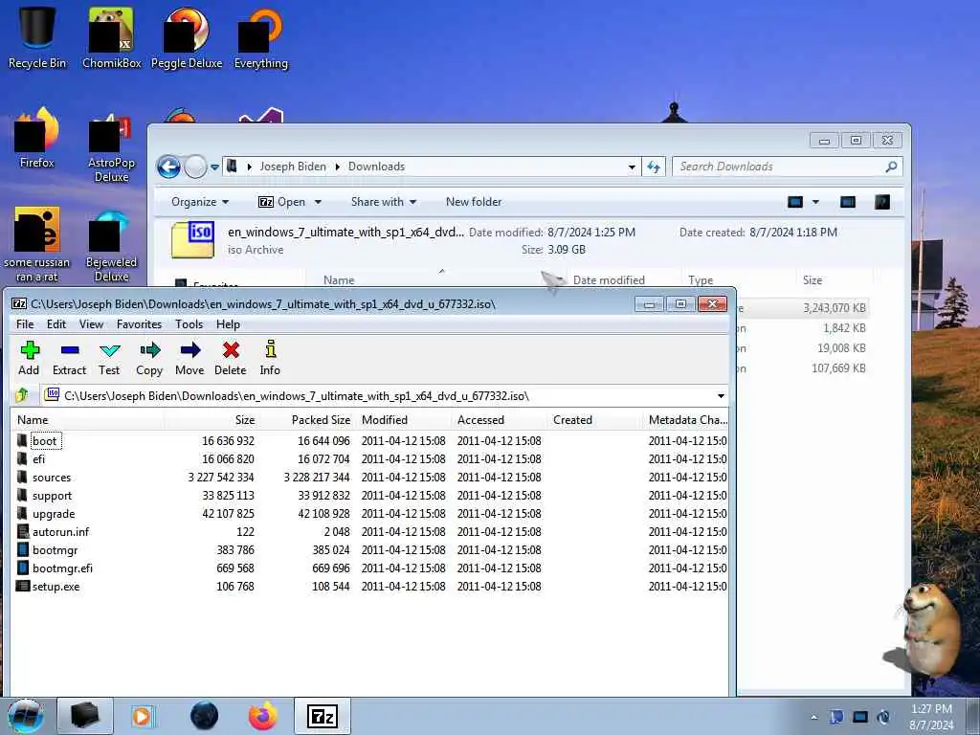Sort 7-Zip list by Name column

pyautogui.click(x=87, y=420)
